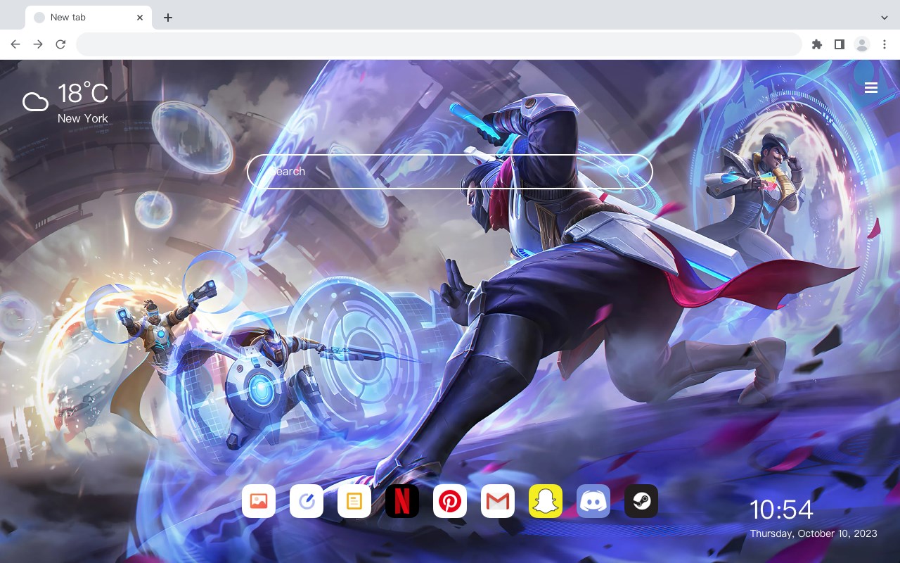
Task: Open the hamburger menu on the page
Action: tap(871, 88)
